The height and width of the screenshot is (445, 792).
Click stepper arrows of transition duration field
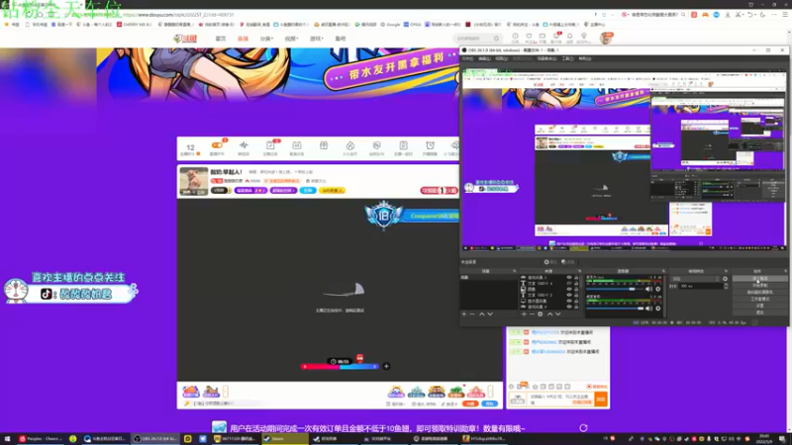pyautogui.click(x=726, y=286)
